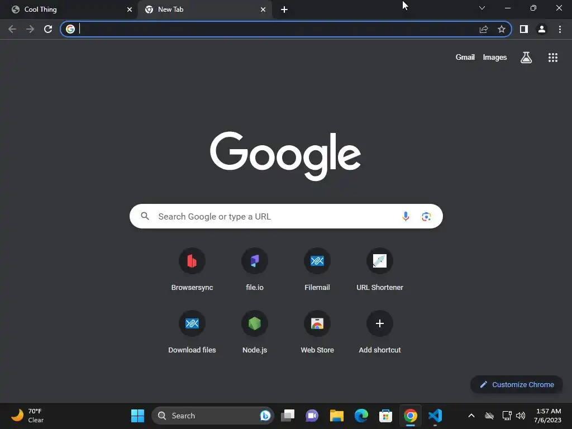
Task: Bookmark this tab with the star icon
Action: pos(502,29)
